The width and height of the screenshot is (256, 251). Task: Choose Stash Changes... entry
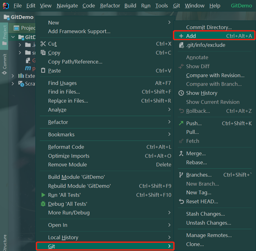click(215, 214)
